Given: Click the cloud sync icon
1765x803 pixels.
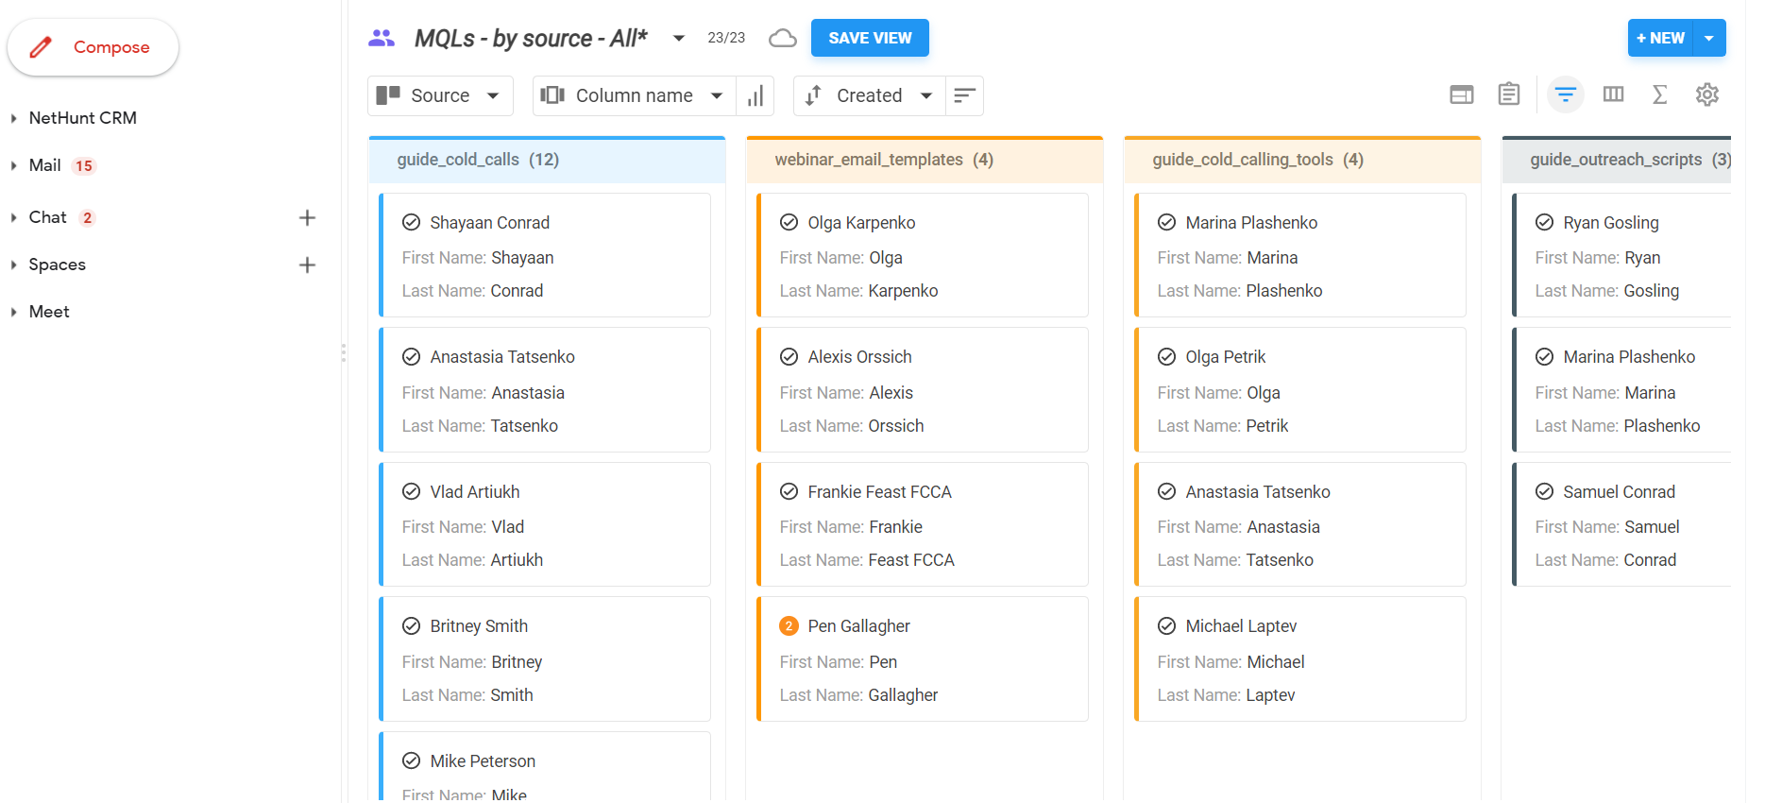Looking at the screenshot, I should (x=782, y=38).
